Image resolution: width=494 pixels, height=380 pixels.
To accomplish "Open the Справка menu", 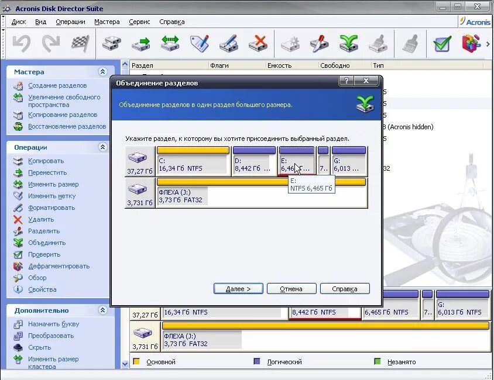I will (171, 22).
